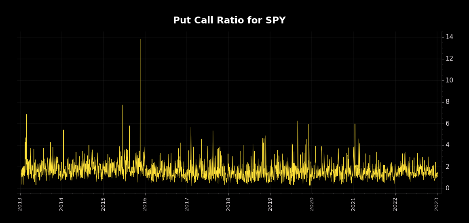
Task: Click the 2022 x-axis label
Action: [395, 204]
